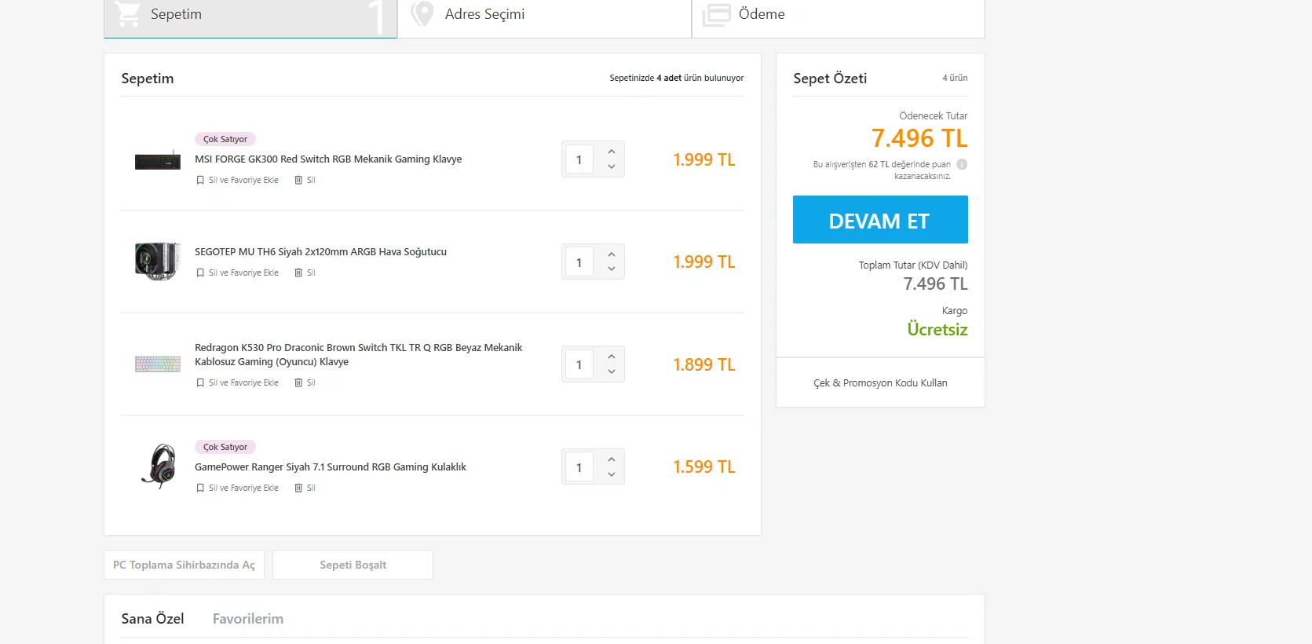Click the info icon beside puan text

coord(962,164)
